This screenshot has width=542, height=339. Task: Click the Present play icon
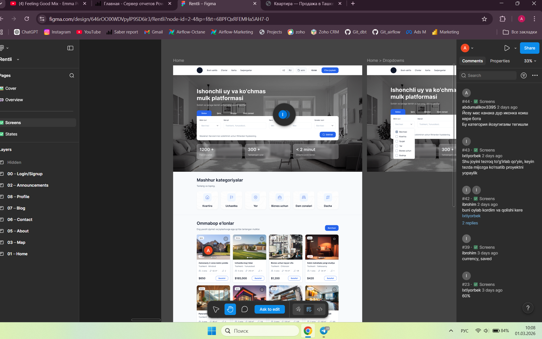tap(507, 48)
